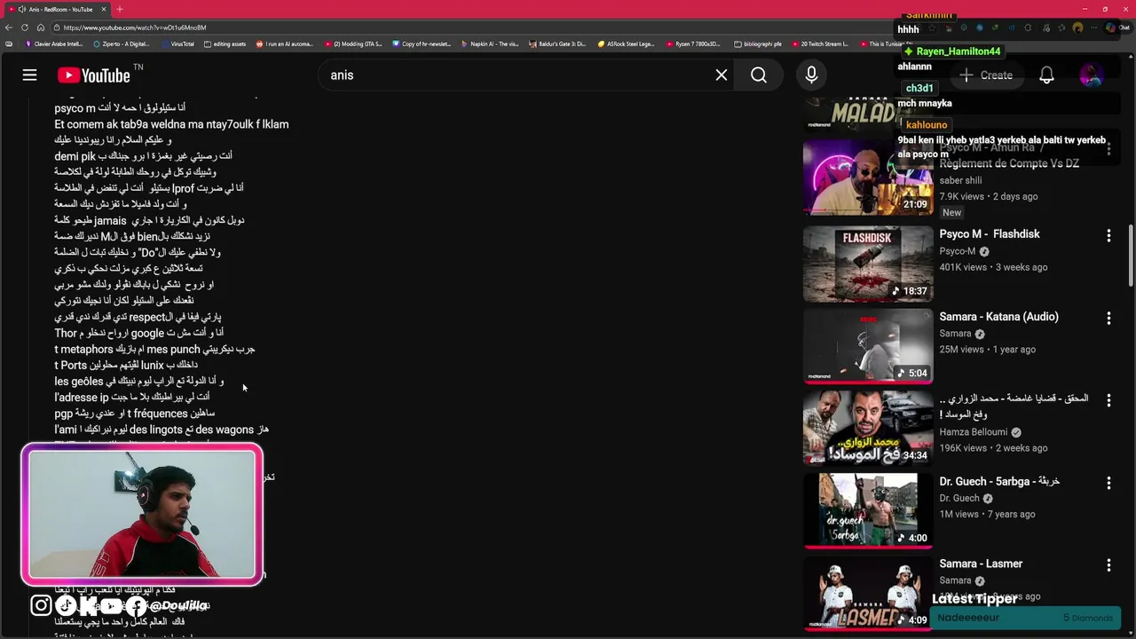The image size is (1136, 639).
Task: Open the title Psyco M - Flashdisk
Action: tap(990, 234)
